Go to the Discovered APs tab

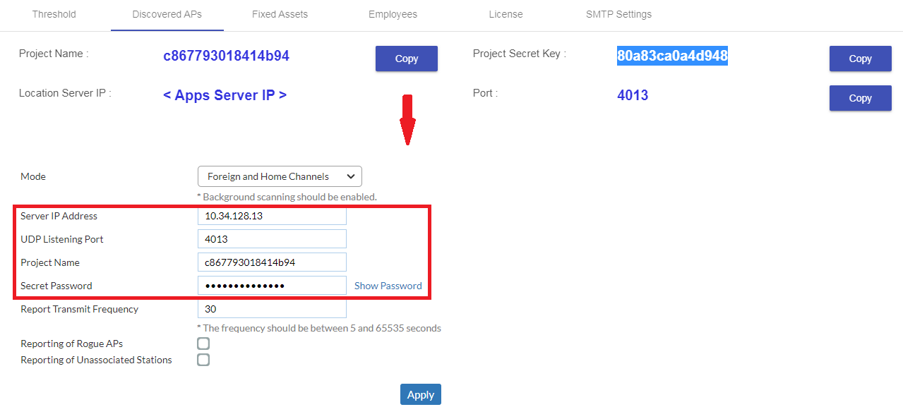pos(167,14)
